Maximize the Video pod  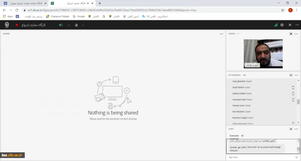291,34
